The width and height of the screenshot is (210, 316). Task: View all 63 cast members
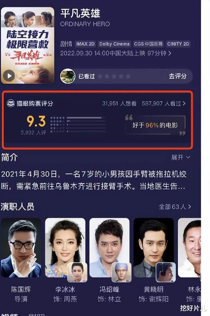coord(175,207)
